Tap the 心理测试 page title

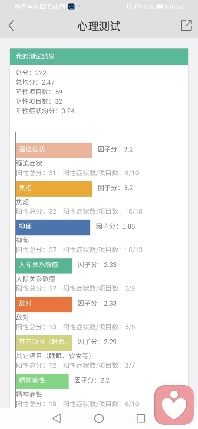tap(99, 26)
